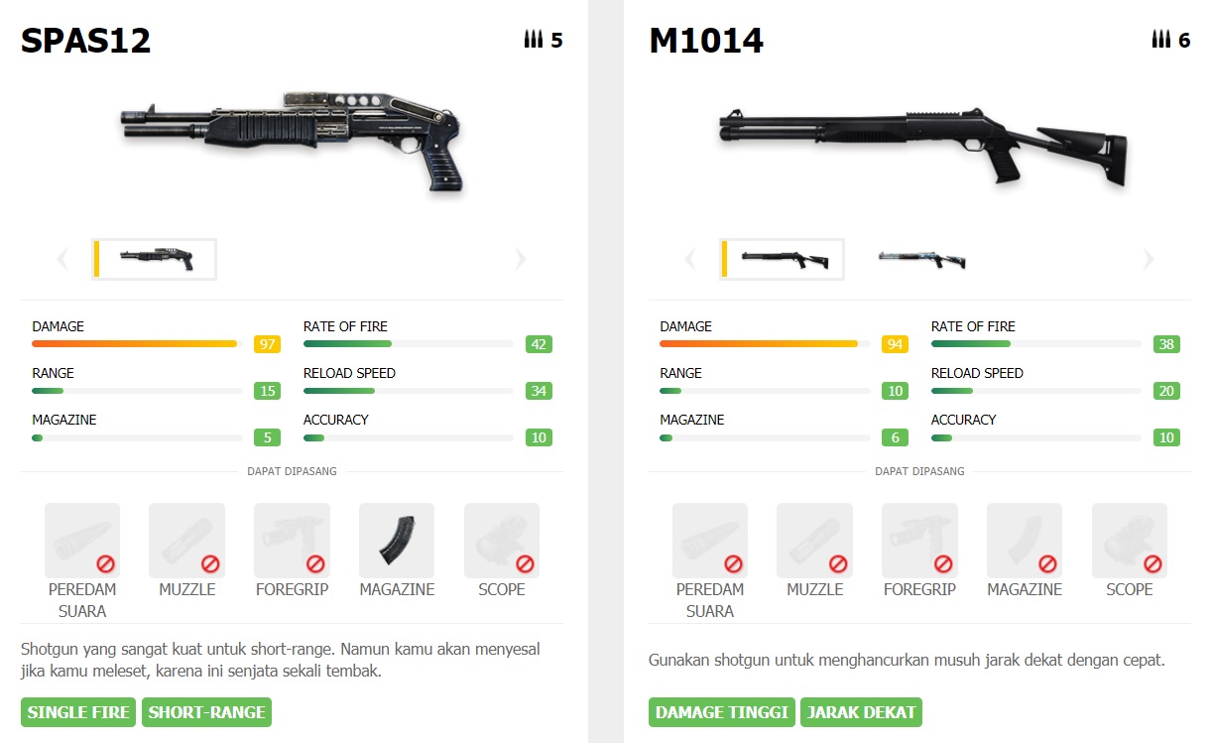Select the blue M1014 skin thumbnail
This screenshot has height=743, width=1212.
(x=921, y=259)
